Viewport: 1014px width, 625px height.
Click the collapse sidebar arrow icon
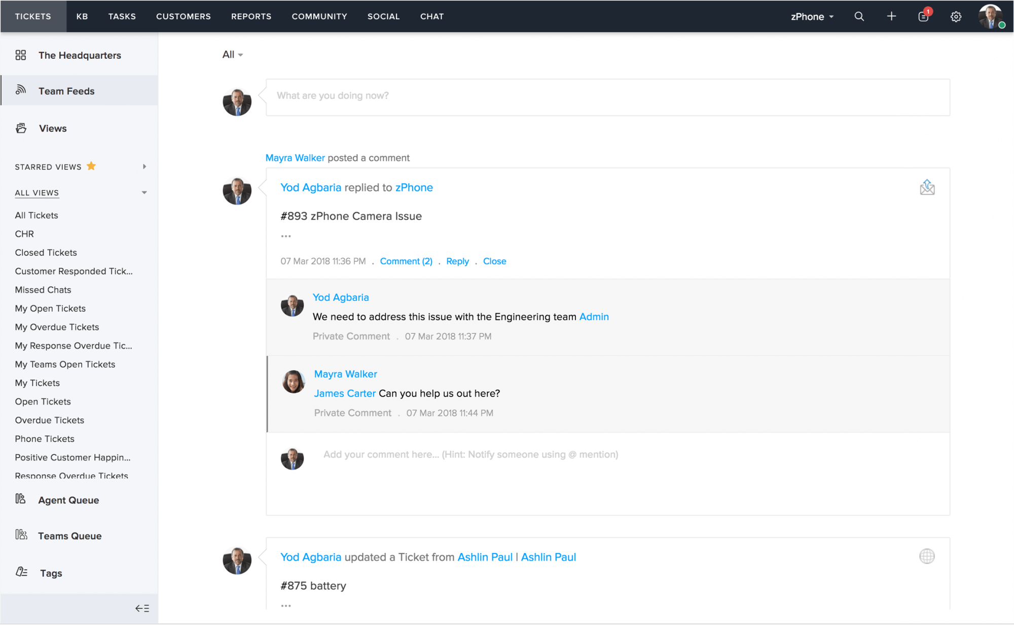143,608
